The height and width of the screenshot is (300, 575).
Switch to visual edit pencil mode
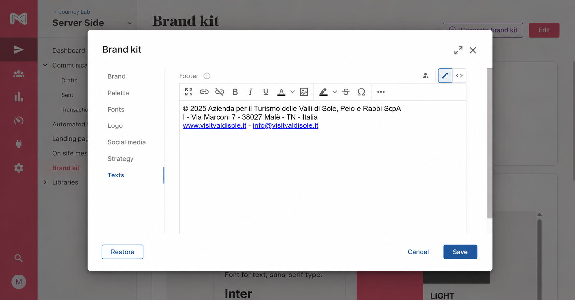tap(445, 76)
